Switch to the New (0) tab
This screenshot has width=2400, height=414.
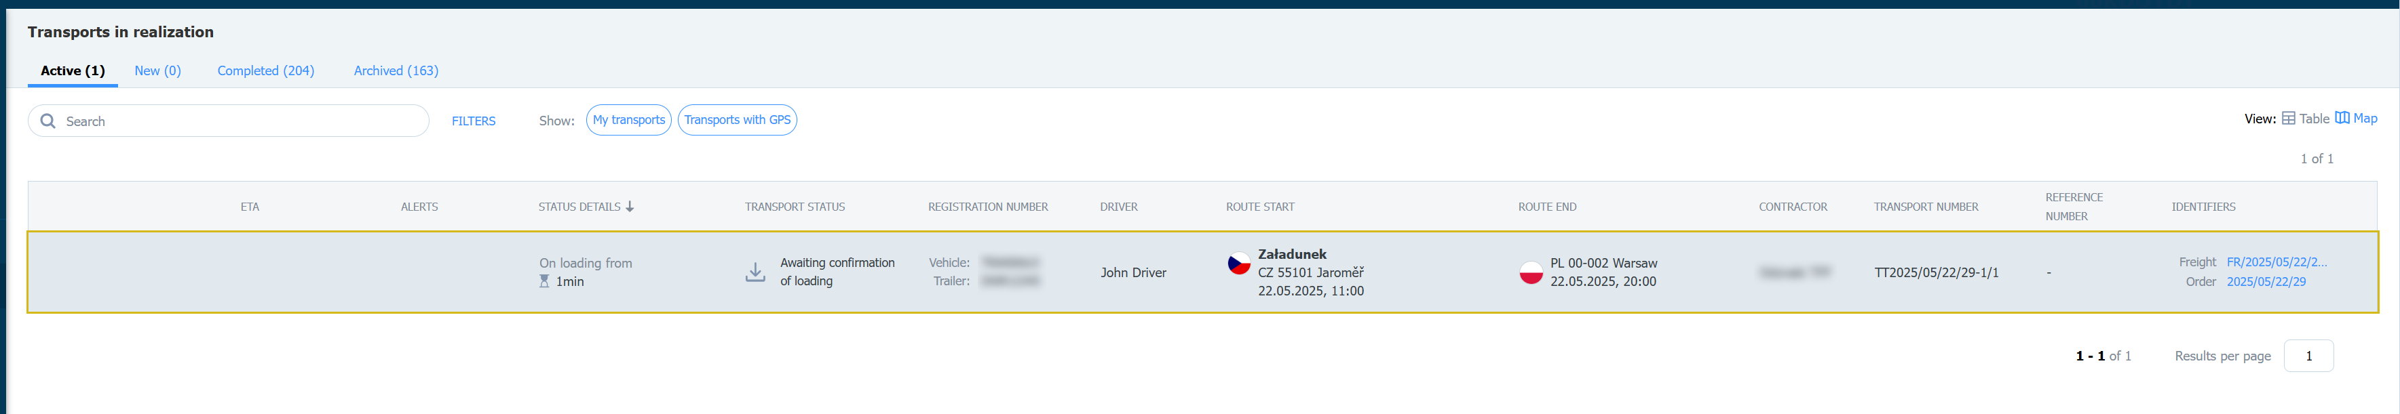157,70
